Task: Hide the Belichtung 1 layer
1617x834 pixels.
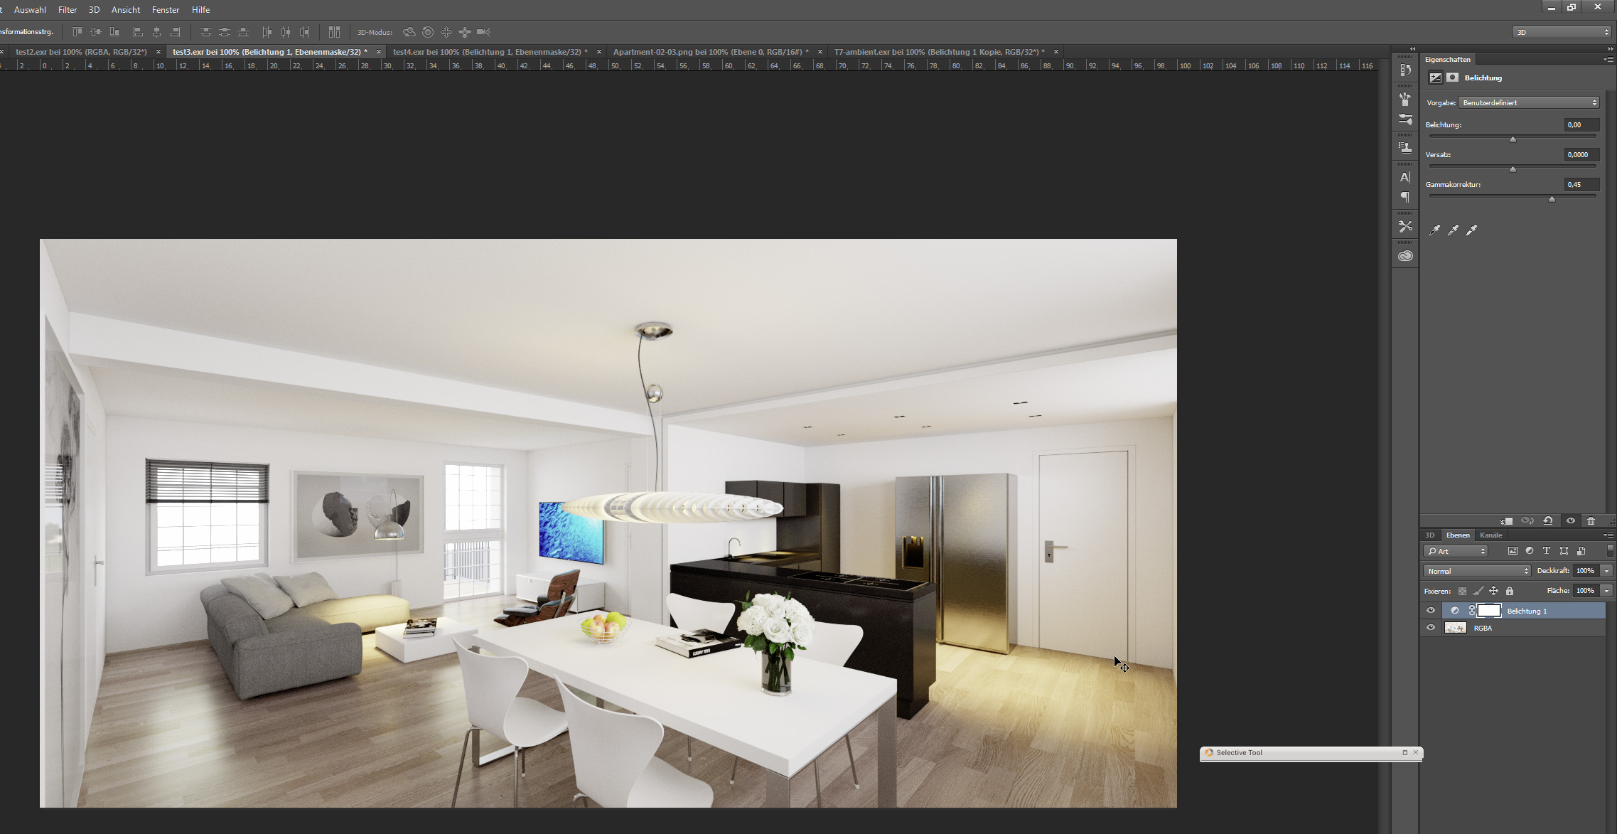Action: (x=1431, y=611)
